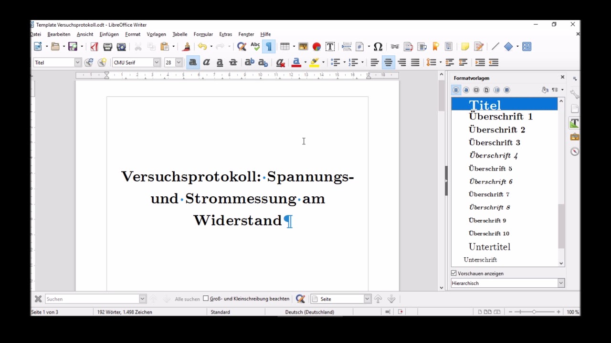This screenshot has height=343, width=611.
Task: Click the Underline formatting icon
Action: pyautogui.click(x=220, y=62)
